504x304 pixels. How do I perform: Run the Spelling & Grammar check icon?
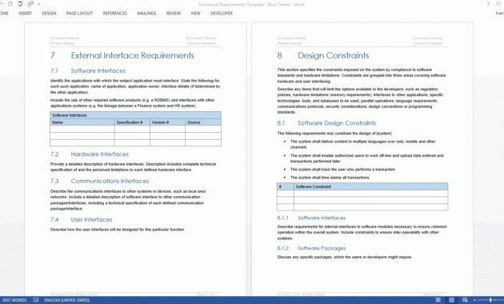click(x=20, y=4)
